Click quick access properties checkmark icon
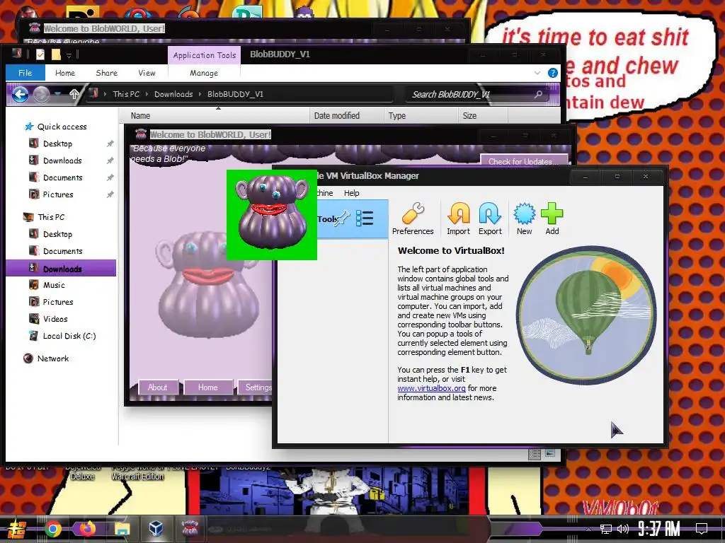Image resolution: width=725 pixels, height=543 pixels. (x=40, y=54)
